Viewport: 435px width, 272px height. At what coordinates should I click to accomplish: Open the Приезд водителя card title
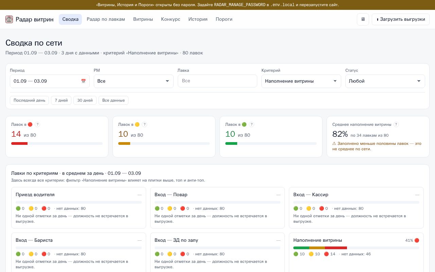35,194
